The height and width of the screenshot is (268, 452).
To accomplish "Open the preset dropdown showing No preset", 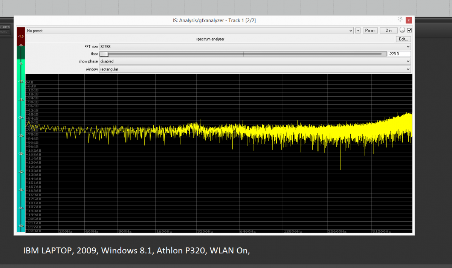I will tap(189, 30).
